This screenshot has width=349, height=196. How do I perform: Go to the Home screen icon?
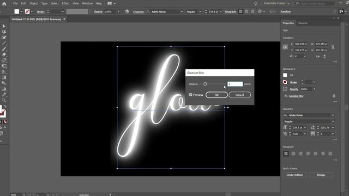coord(4,4)
